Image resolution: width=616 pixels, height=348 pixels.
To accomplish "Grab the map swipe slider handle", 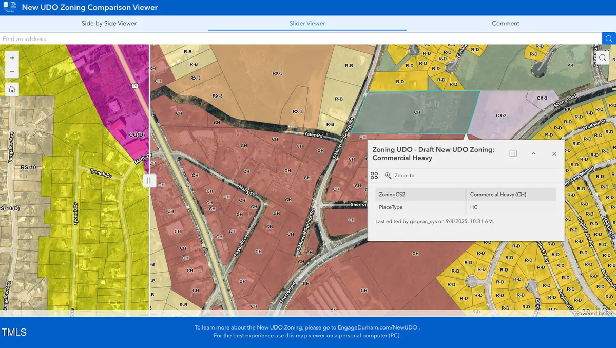I will click(x=149, y=180).
